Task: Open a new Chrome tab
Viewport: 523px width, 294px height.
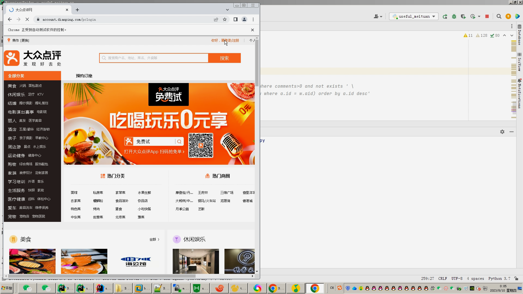Action: pos(77,10)
